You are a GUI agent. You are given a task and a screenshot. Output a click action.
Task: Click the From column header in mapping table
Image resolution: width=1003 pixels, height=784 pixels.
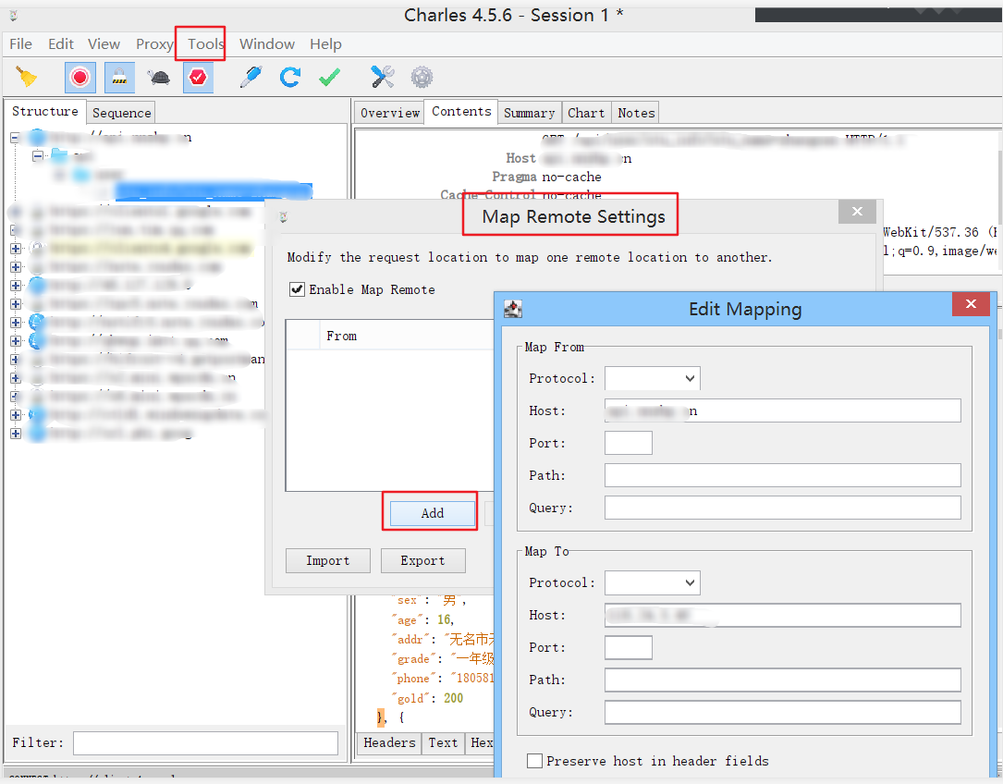pos(406,336)
